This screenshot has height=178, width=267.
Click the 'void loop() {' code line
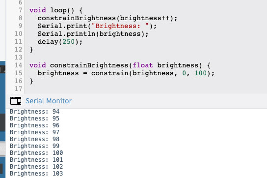pyautogui.click(x=56, y=10)
